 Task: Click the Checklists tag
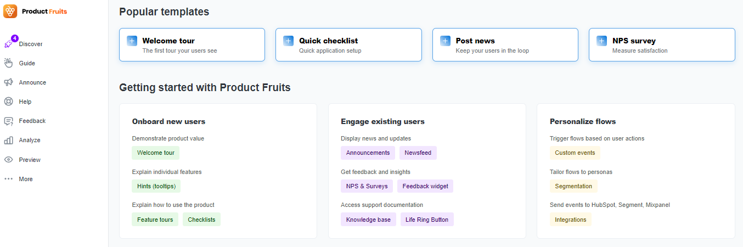201,220
